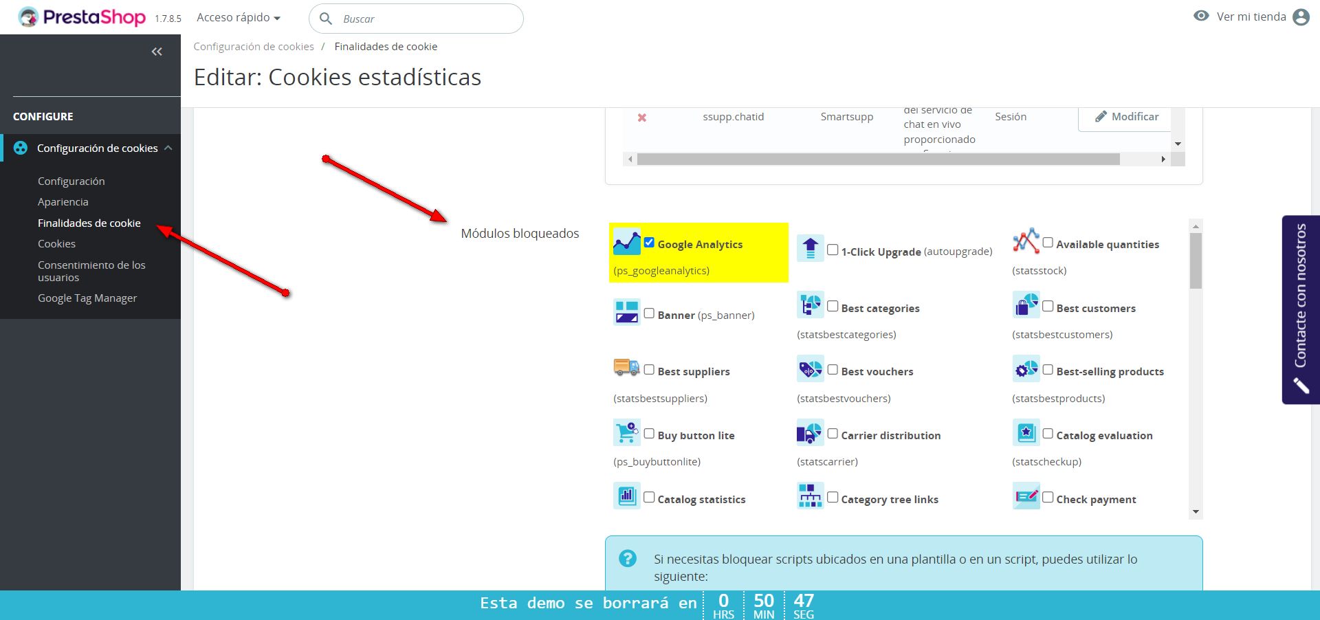Open the user profile avatar icon
The height and width of the screenshot is (620, 1320).
coord(1301,17)
